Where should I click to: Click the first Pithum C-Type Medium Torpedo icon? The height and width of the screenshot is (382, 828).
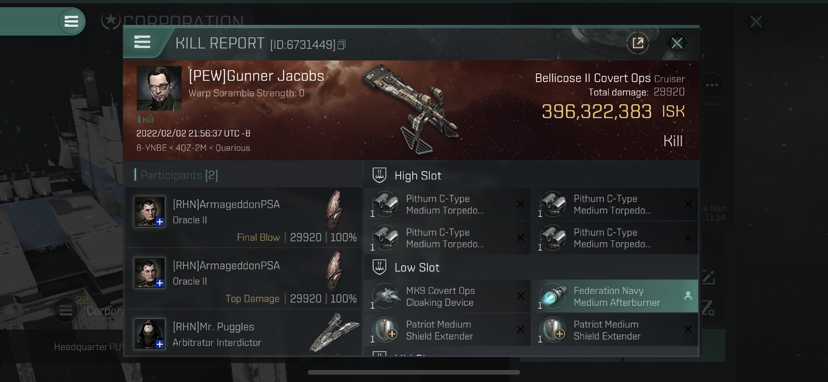pos(385,204)
